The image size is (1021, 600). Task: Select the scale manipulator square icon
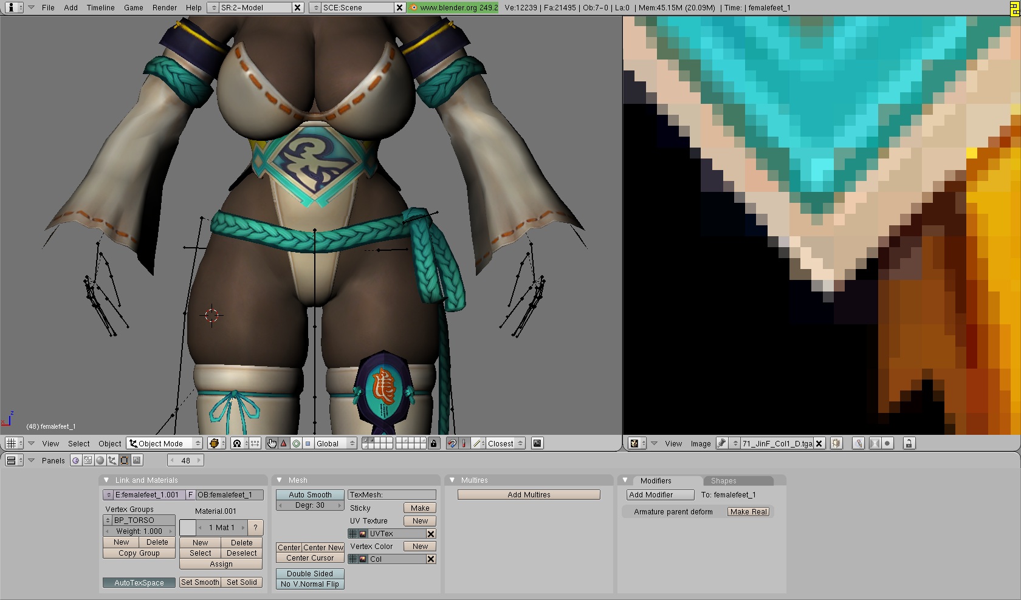(308, 443)
